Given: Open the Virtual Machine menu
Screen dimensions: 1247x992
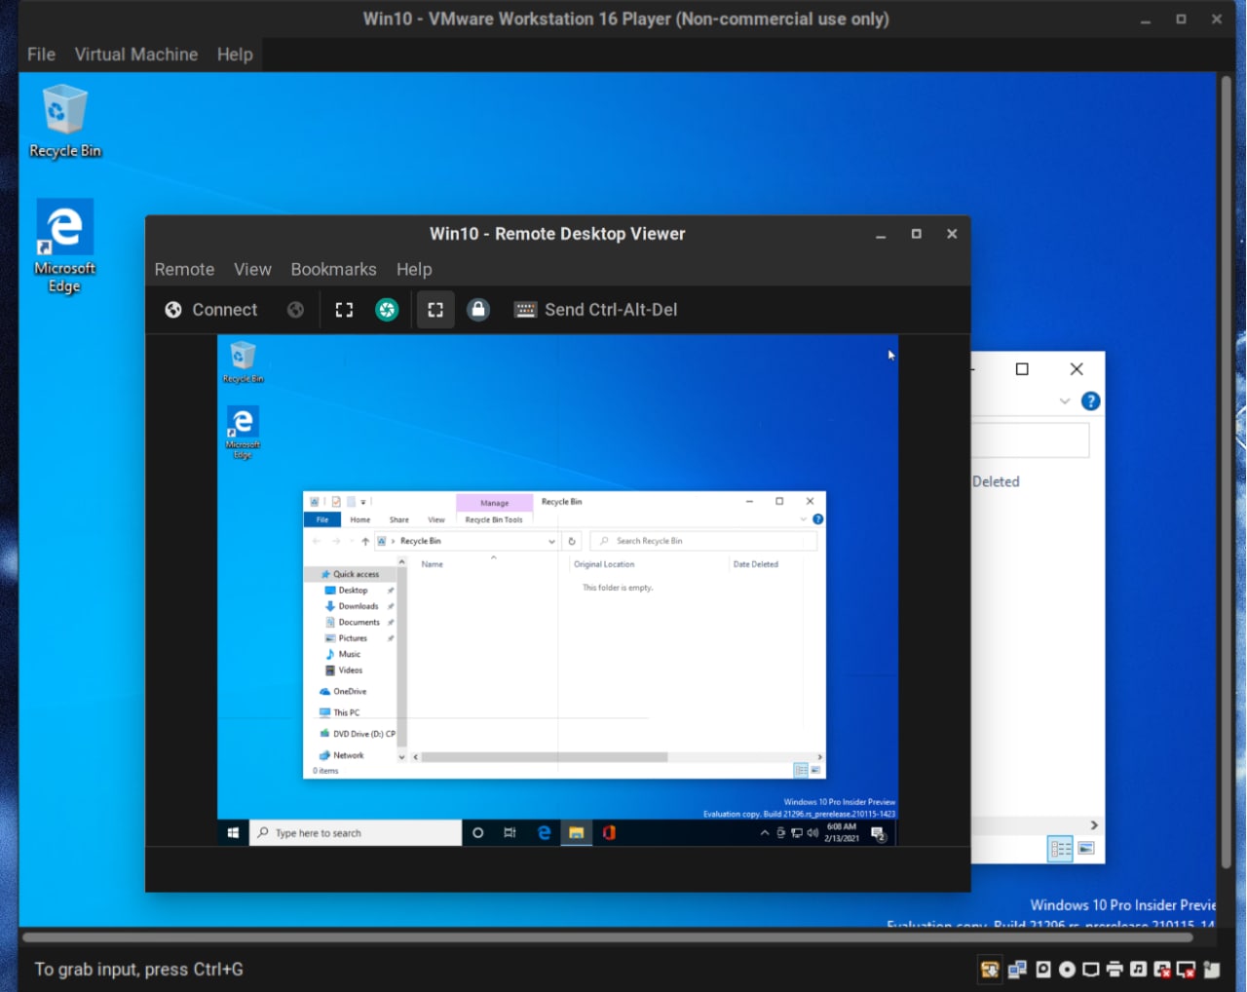Looking at the screenshot, I should tap(136, 55).
